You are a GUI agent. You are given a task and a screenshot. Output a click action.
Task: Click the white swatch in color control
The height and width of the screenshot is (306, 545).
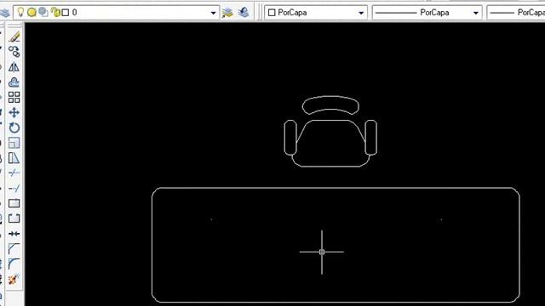272,13
